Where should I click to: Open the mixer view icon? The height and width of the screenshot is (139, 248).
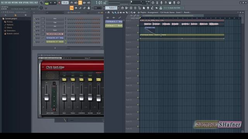135,8
